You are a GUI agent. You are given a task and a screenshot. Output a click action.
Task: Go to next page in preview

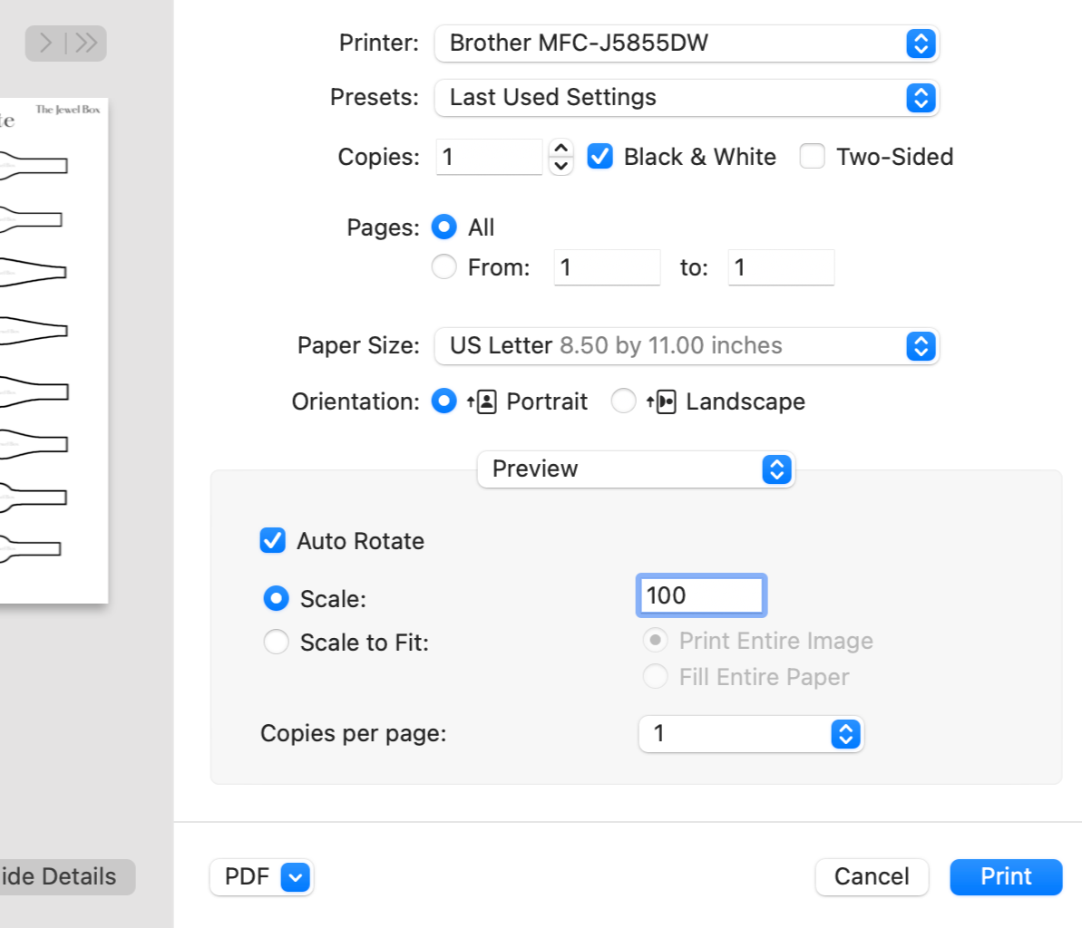46,43
